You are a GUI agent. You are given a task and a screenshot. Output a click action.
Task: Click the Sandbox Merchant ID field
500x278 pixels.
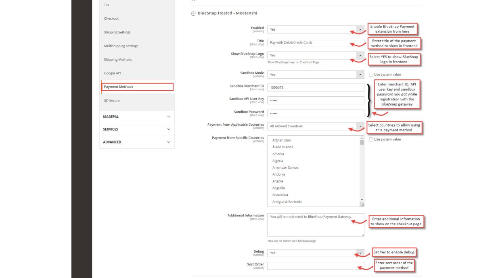[x=316, y=87]
